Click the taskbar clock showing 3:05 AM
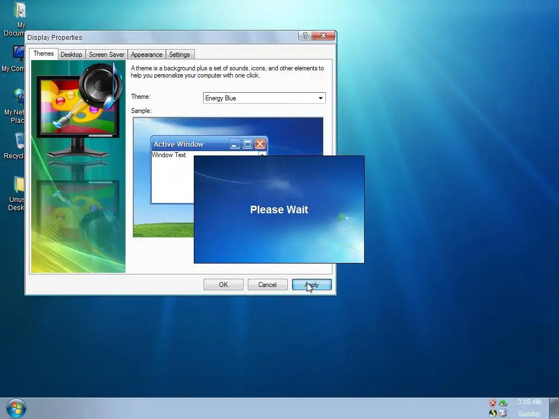The height and width of the screenshot is (419, 559). tap(529, 402)
